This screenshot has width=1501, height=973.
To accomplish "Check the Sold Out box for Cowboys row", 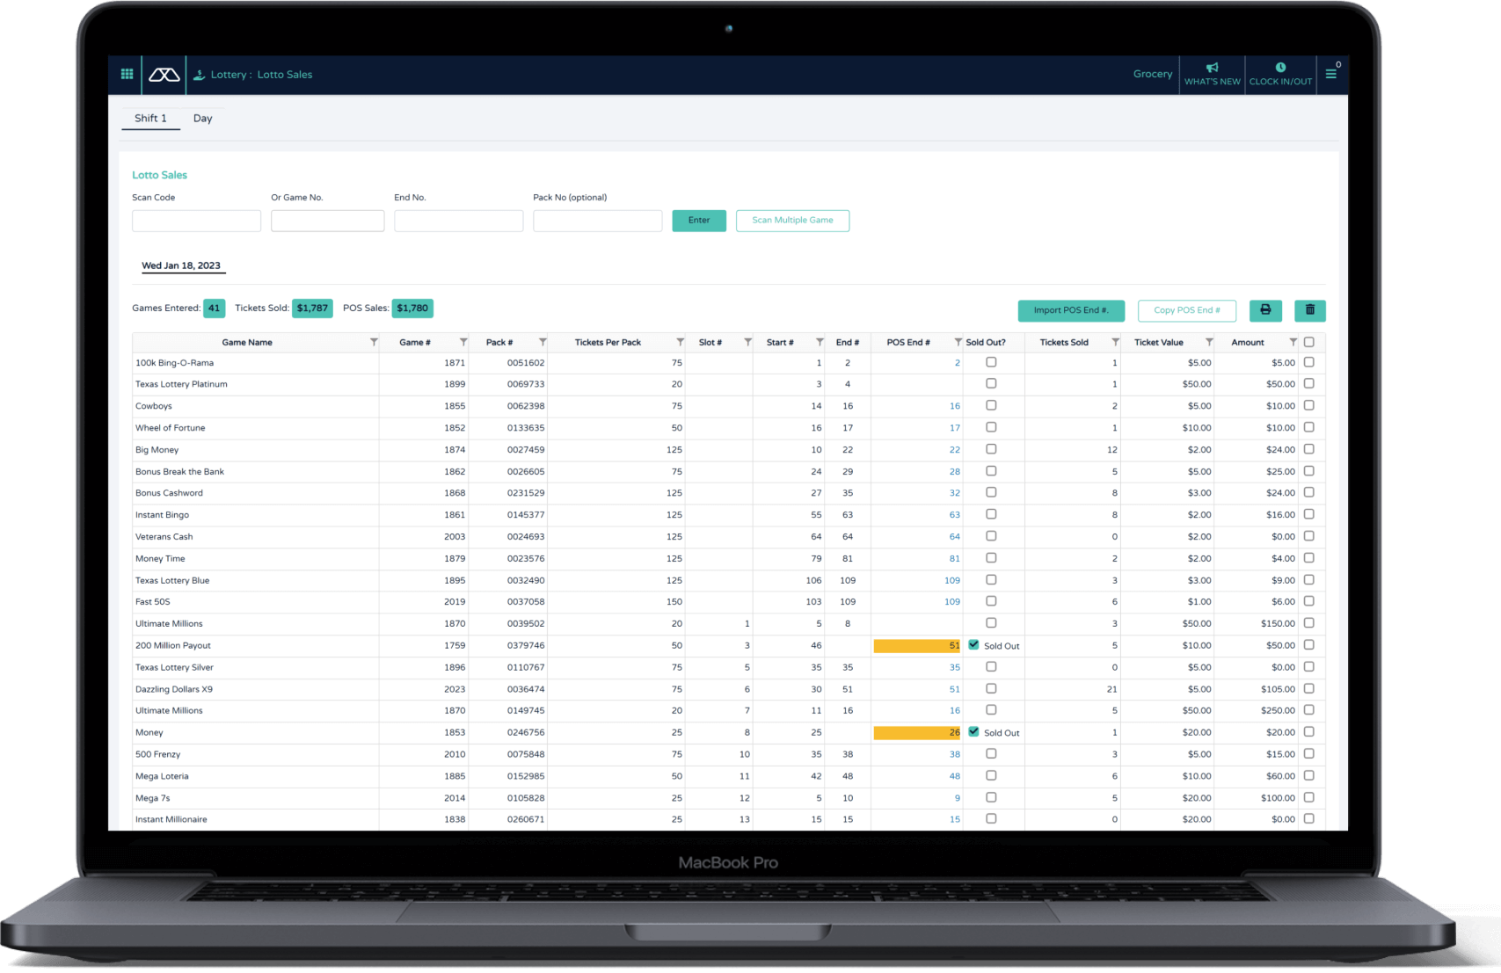I will point(992,405).
